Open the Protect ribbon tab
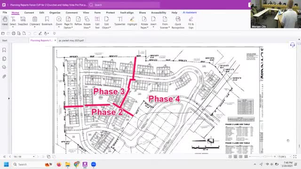Screen dimensions: 301x169 (x=111, y=13)
